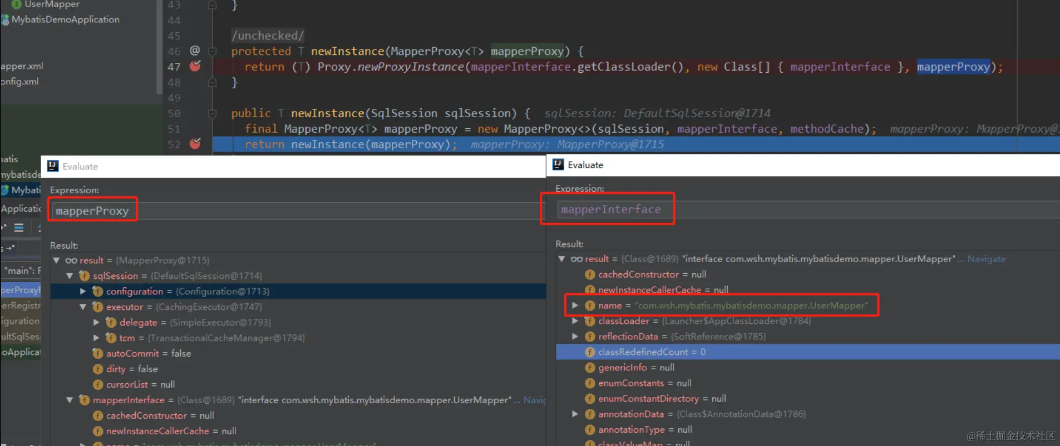Click the tcm field icon

[111, 338]
